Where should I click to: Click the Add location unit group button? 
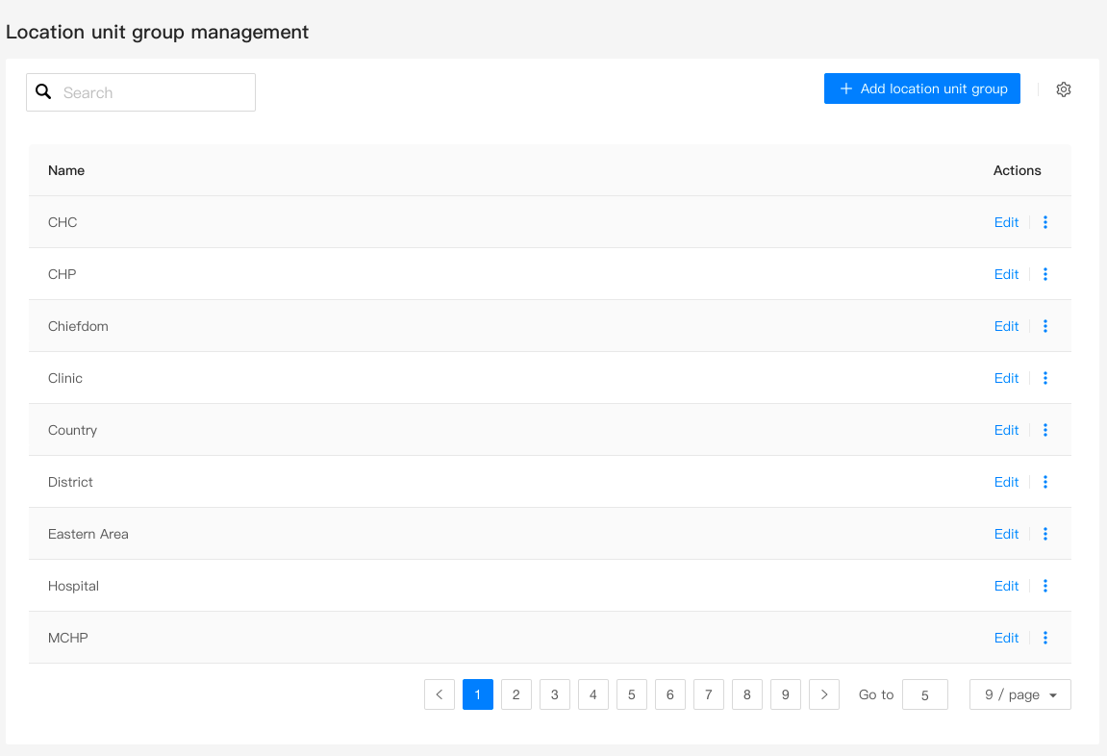(921, 88)
